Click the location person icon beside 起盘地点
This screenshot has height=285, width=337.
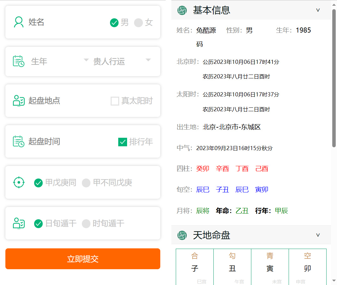19,101
